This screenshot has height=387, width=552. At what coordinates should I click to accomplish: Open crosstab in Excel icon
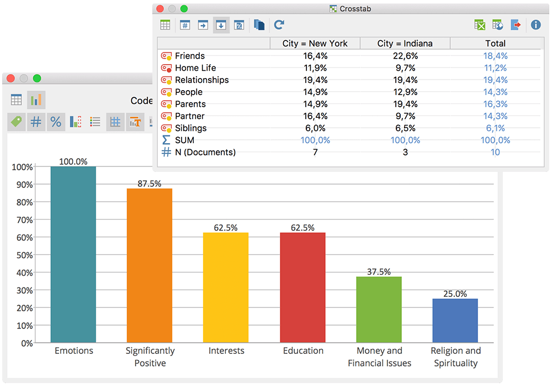point(480,25)
